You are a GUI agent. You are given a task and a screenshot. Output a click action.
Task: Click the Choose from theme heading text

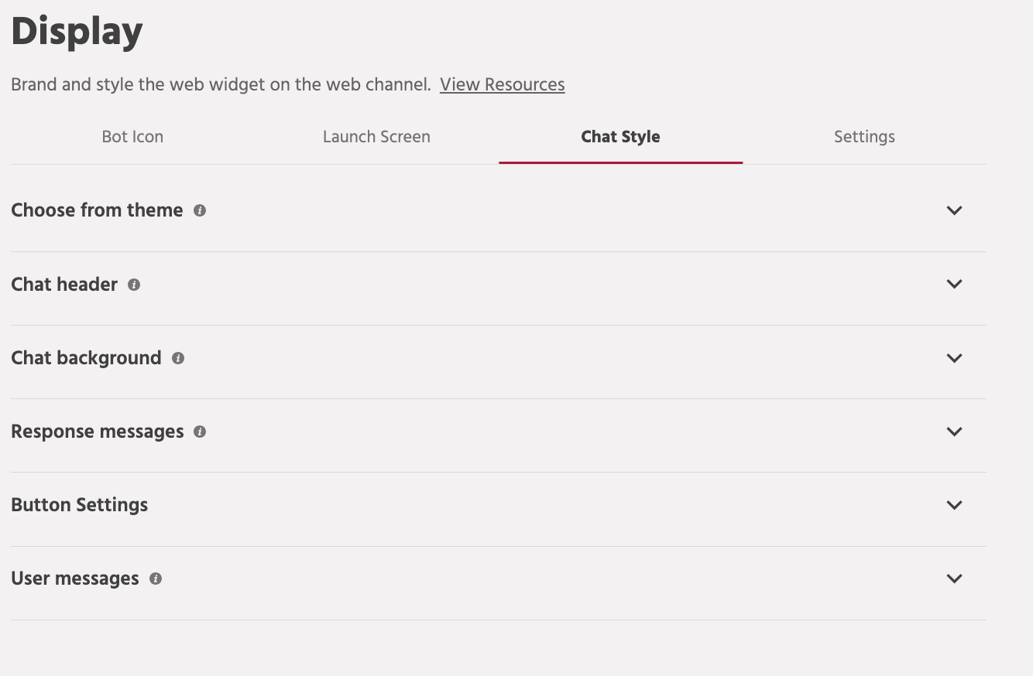point(97,210)
